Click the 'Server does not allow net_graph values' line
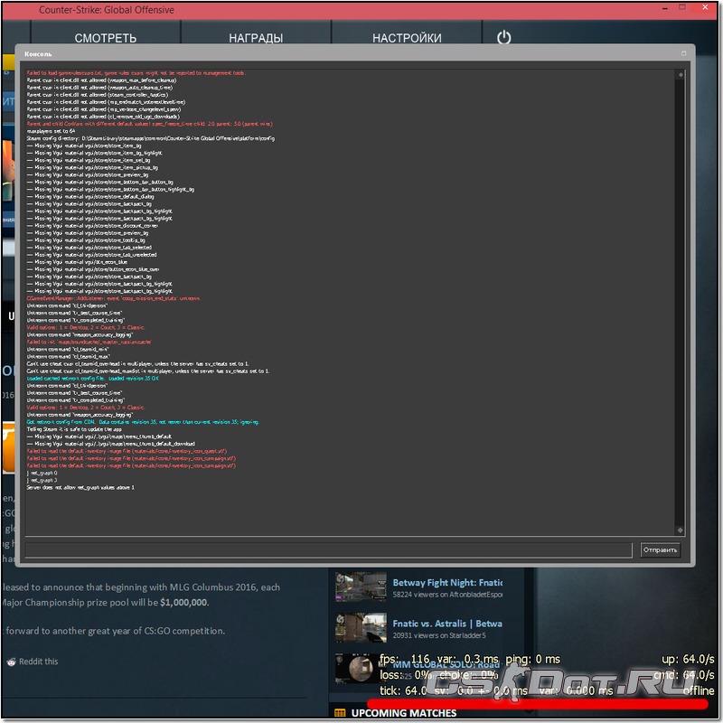This screenshot has height=723, width=723. 80,487
